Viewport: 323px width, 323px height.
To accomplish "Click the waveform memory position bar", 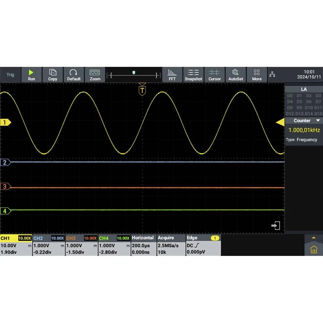I will click(134, 75).
